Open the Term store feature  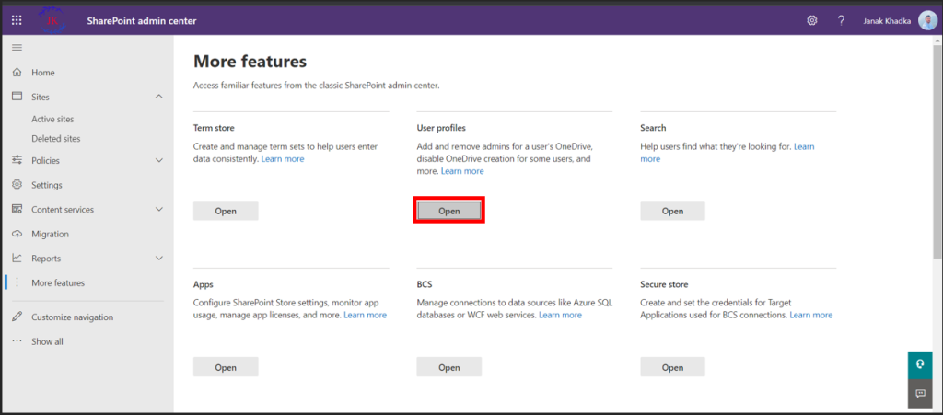coord(226,211)
